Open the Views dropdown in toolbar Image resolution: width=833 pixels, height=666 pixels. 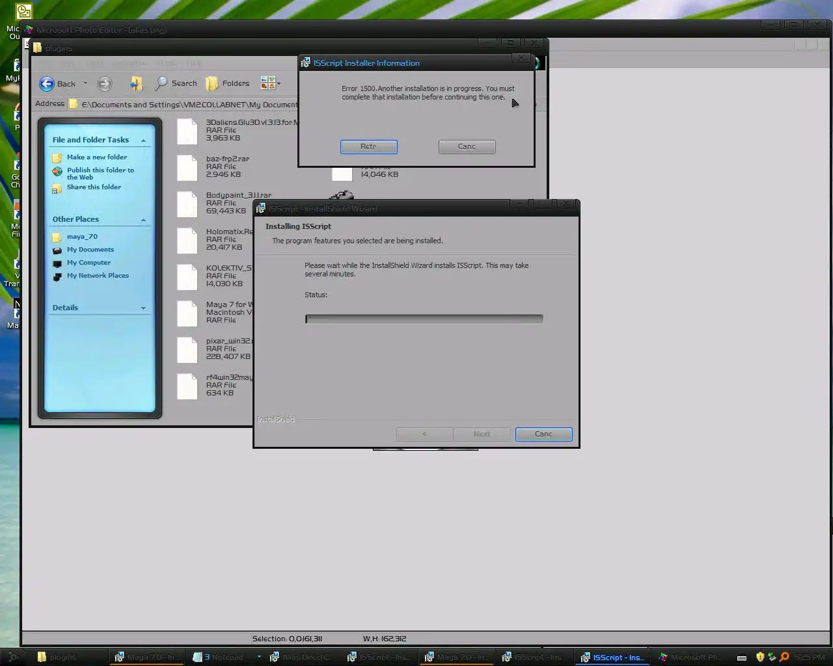[271, 83]
